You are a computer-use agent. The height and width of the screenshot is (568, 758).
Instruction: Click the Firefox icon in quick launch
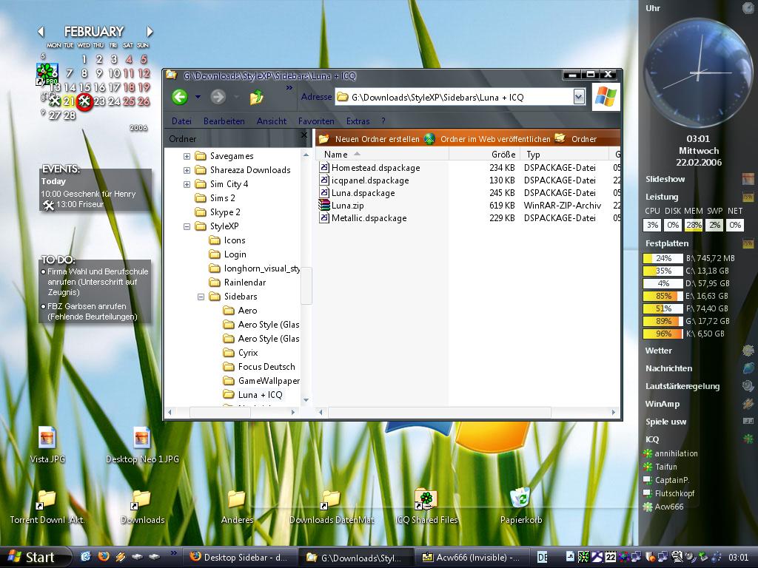[103, 556]
